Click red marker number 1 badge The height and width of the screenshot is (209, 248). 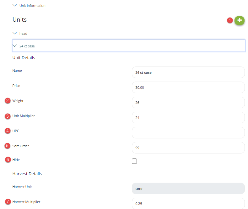point(230,20)
